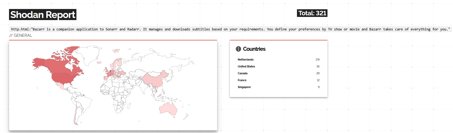
Task: Click Mexico on the world map
Action: pyautogui.click(x=62, y=86)
